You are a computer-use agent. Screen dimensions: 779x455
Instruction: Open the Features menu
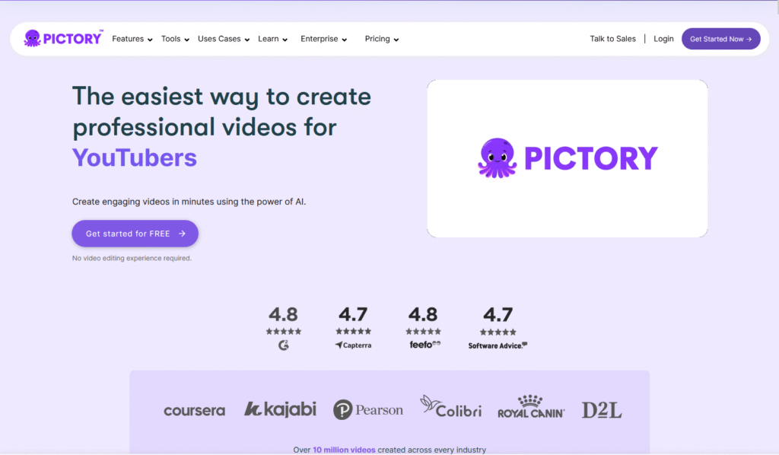[x=127, y=39]
